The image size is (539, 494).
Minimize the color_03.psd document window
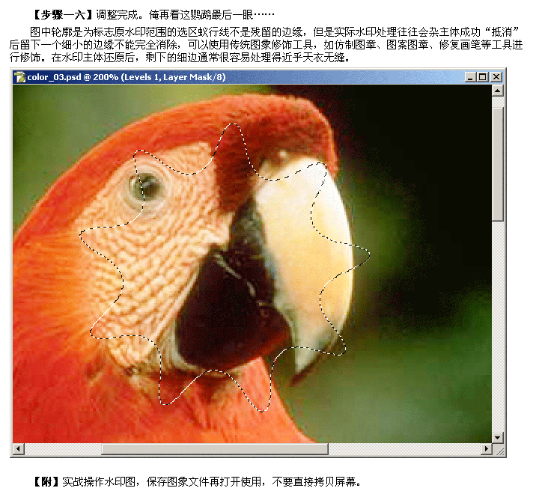pos(470,77)
